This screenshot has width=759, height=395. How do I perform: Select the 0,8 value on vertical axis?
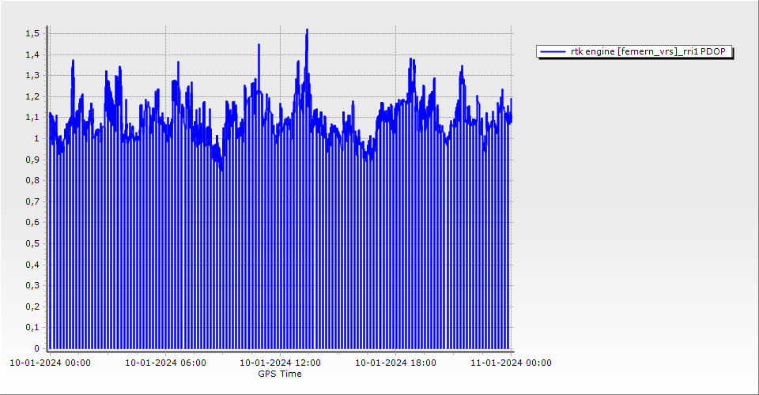(x=32, y=180)
